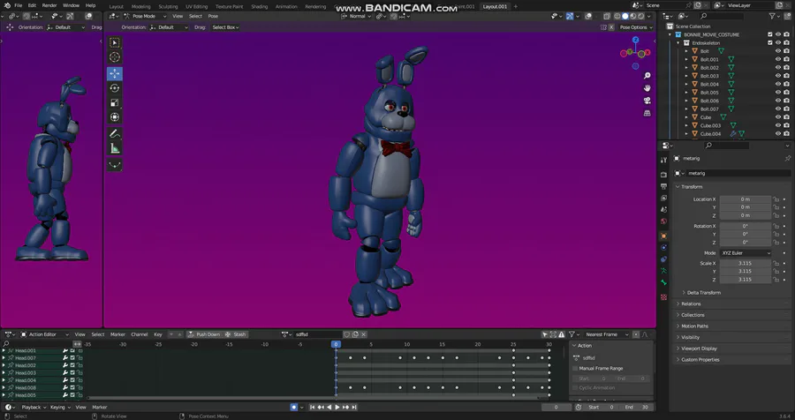Image resolution: width=795 pixels, height=420 pixels.
Task: Hide Bolt.003 in viewport via eye icon
Action: [778, 76]
